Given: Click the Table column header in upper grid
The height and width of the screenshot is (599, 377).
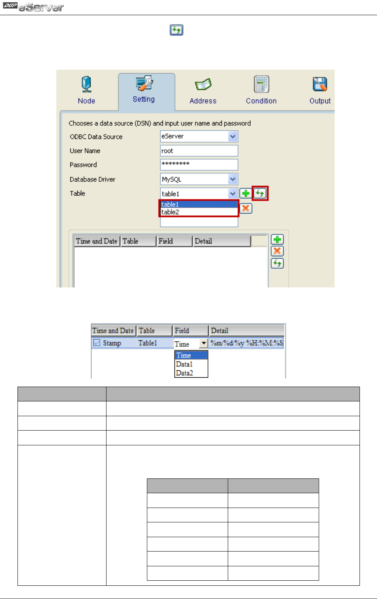Looking at the screenshot, I should (x=138, y=241).
